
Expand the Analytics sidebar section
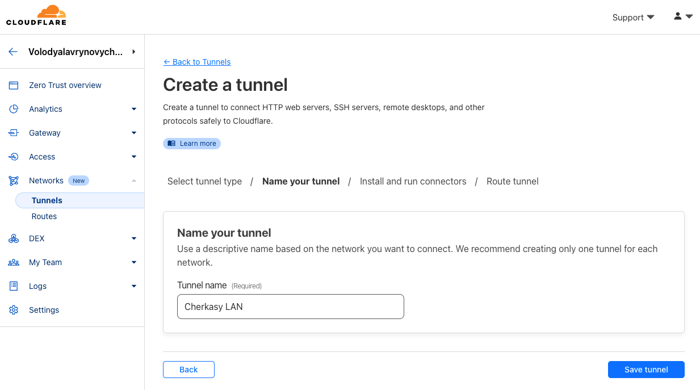[x=134, y=109]
